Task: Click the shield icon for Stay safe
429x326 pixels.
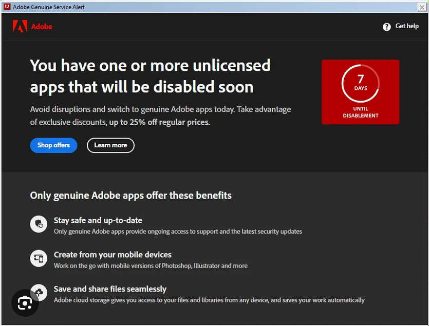Action: pos(39,224)
